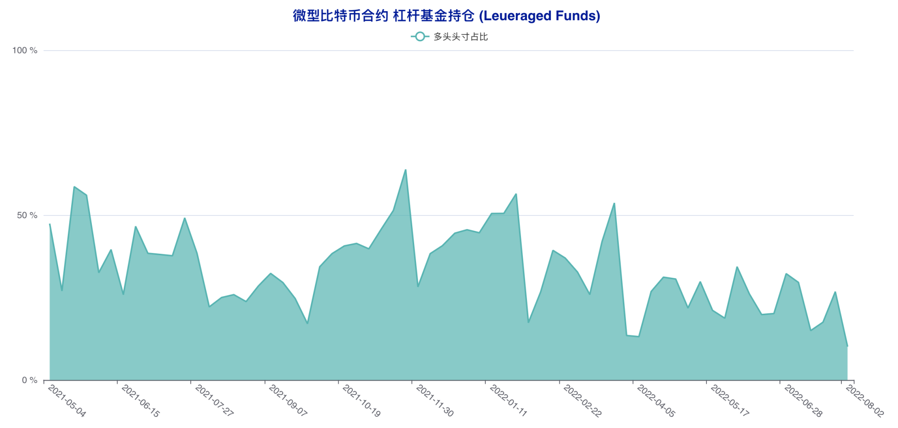Click the final data point at chart's right end

pyautogui.click(x=847, y=346)
